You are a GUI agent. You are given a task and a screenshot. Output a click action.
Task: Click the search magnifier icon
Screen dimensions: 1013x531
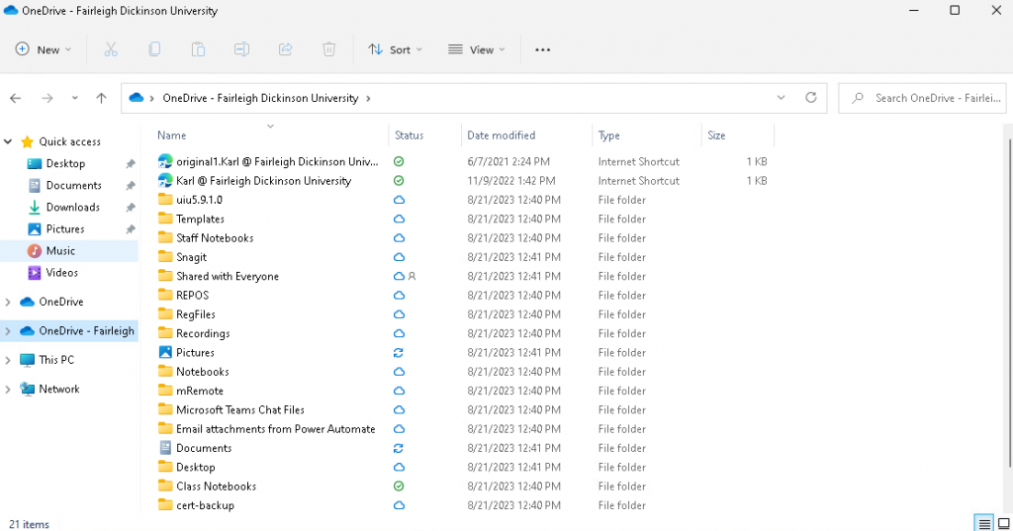click(858, 98)
